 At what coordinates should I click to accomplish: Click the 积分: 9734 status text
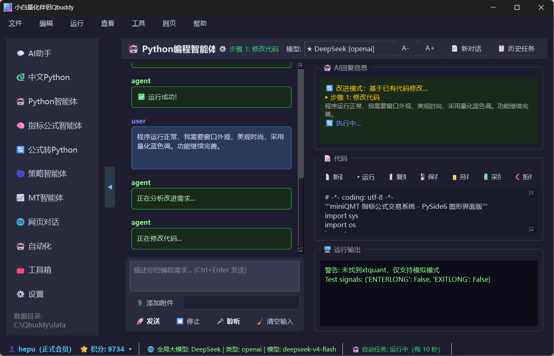[x=103, y=349]
